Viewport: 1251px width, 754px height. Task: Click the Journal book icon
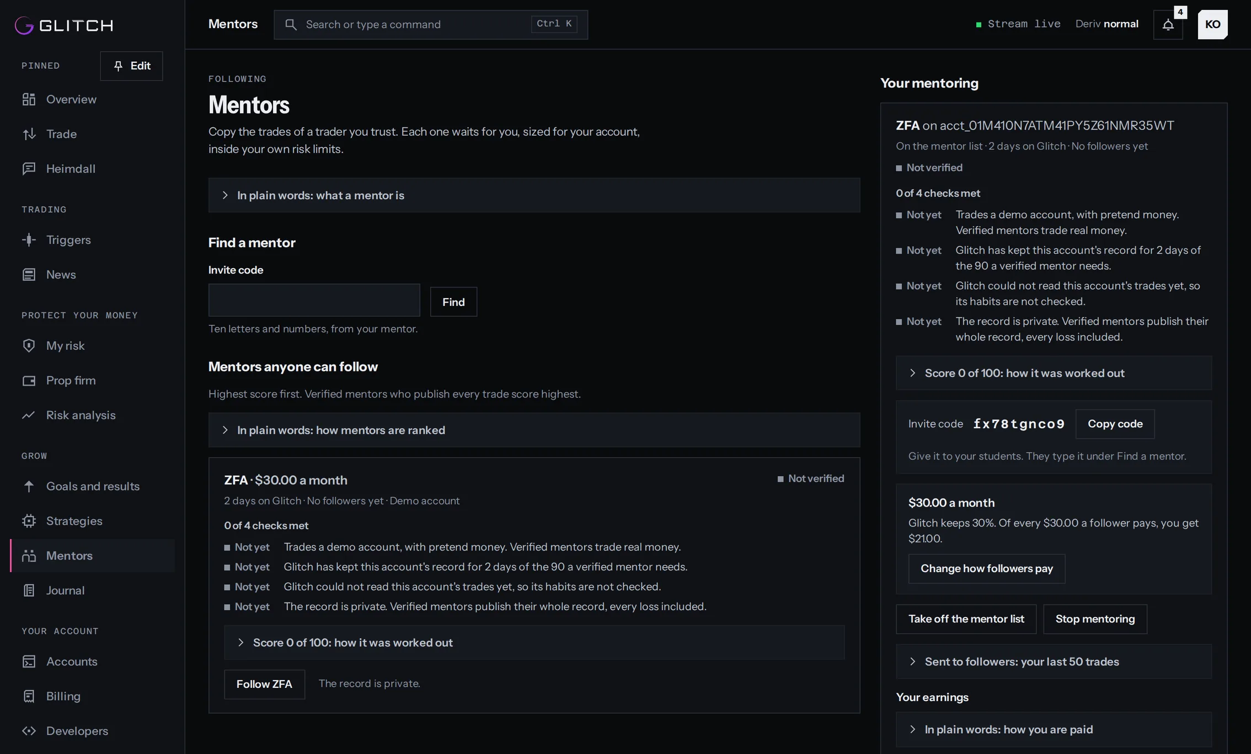[29, 590]
